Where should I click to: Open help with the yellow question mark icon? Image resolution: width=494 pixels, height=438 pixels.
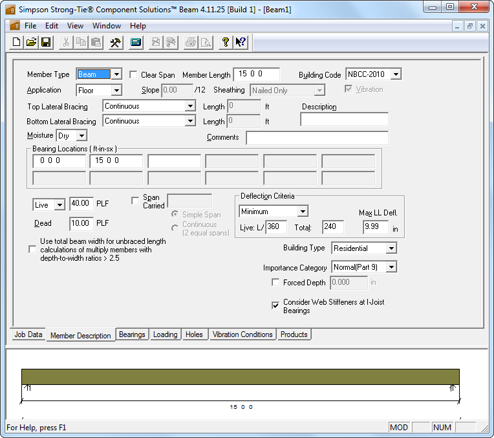click(226, 42)
